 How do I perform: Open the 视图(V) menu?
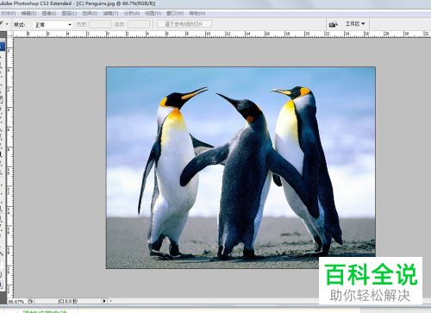pyautogui.click(x=153, y=13)
